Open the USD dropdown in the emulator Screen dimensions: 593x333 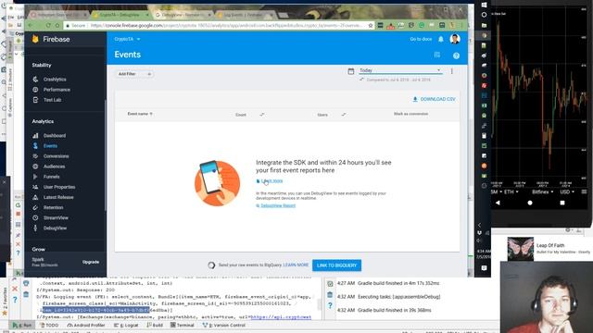coord(567,191)
